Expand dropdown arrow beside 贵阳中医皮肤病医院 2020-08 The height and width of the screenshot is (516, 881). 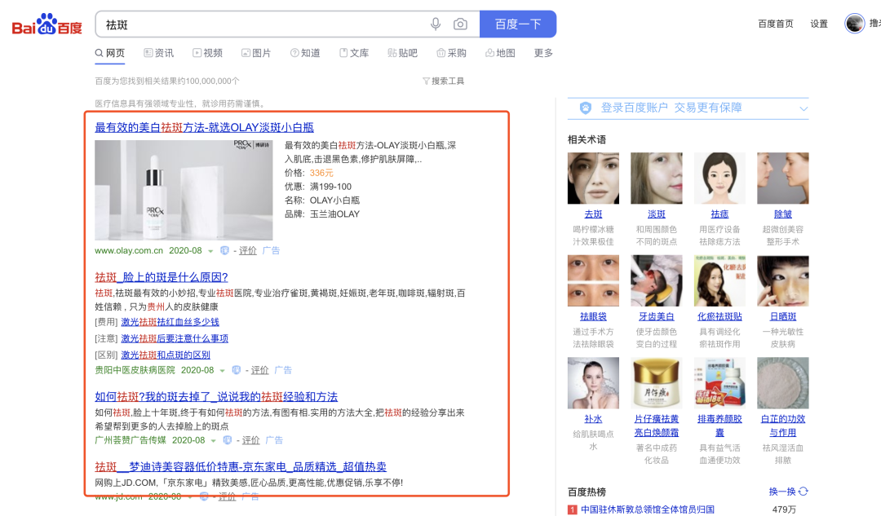click(223, 370)
